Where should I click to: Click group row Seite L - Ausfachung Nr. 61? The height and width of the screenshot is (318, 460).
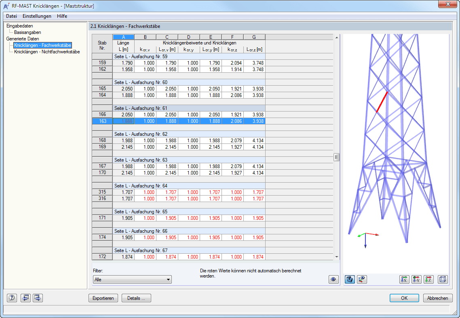pos(189,108)
